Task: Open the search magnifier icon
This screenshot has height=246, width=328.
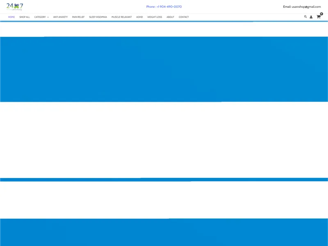Action: pyautogui.click(x=305, y=17)
